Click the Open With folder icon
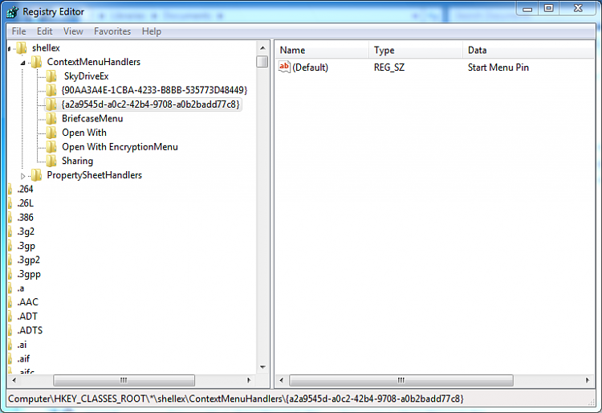 tap(51, 133)
